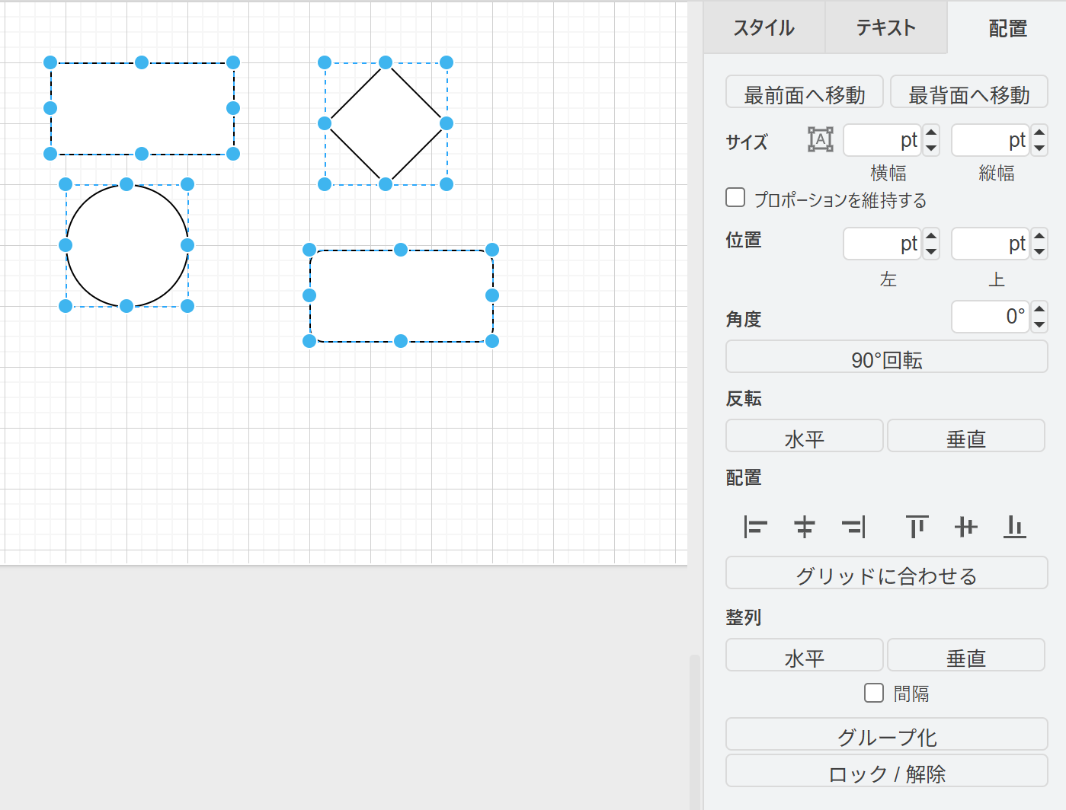Image resolution: width=1066 pixels, height=810 pixels.
Task: Switch to the スタイル tab
Action: pos(764,27)
